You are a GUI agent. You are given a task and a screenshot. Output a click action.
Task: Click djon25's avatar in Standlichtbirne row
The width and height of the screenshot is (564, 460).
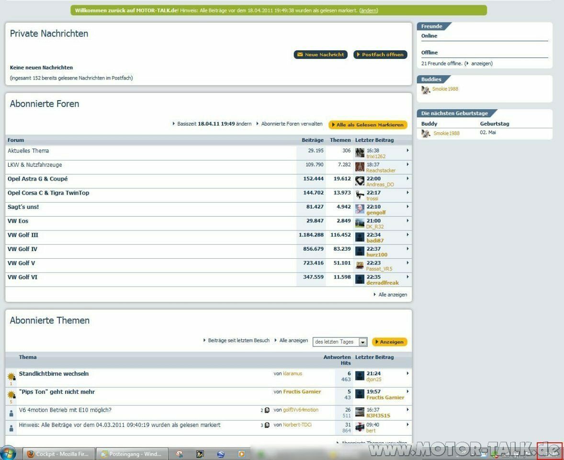[x=360, y=376]
